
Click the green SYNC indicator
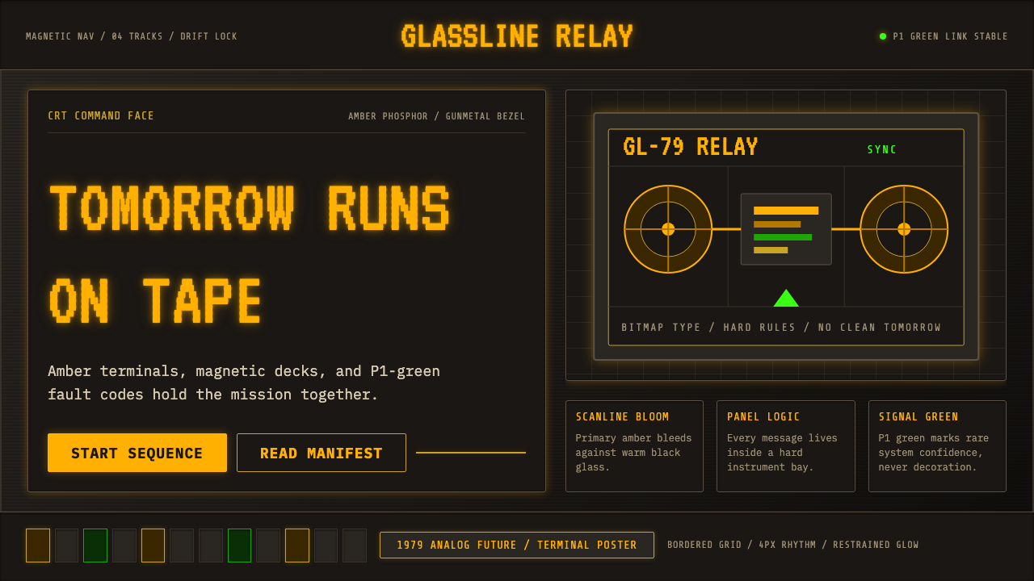click(882, 150)
